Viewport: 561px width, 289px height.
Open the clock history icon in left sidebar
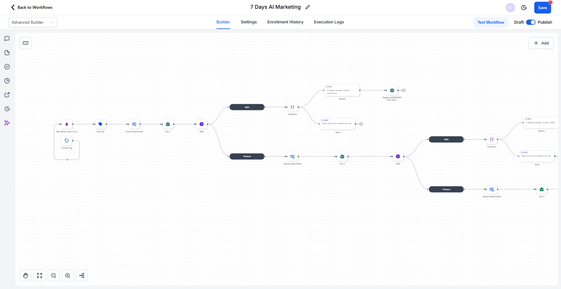click(7, 109)
